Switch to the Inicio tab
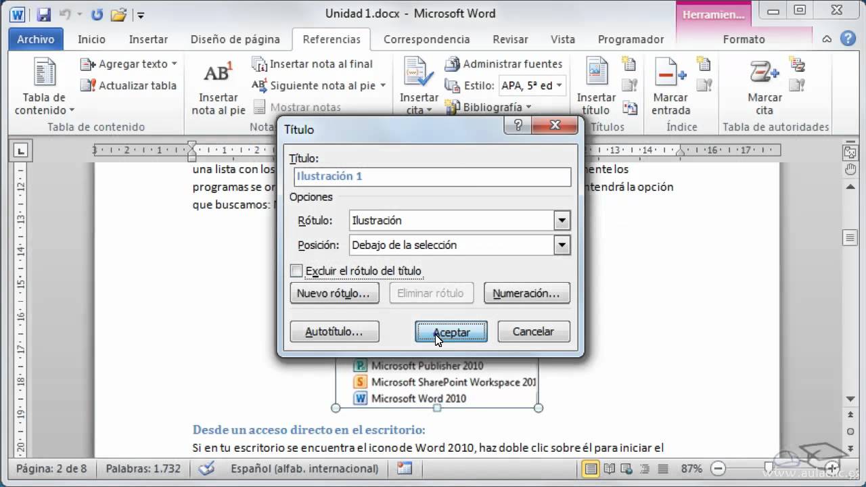866x487 pixels. pyautogui.click(x=91, y=39)
